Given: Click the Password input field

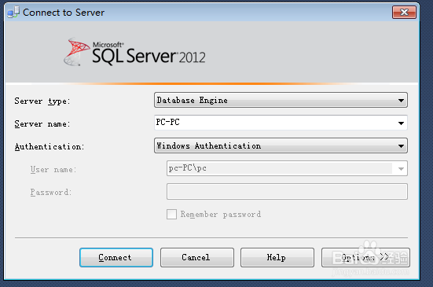Looking at the screenshot, I should coord(287,191).
